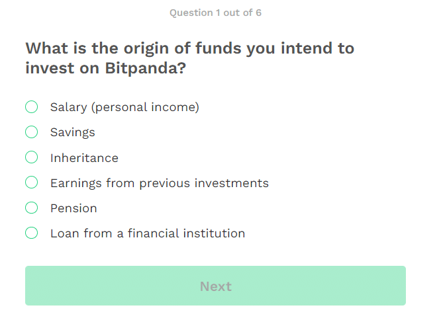Click the 'Savings' option label
441x324 pixels.
tap(73, 132)
